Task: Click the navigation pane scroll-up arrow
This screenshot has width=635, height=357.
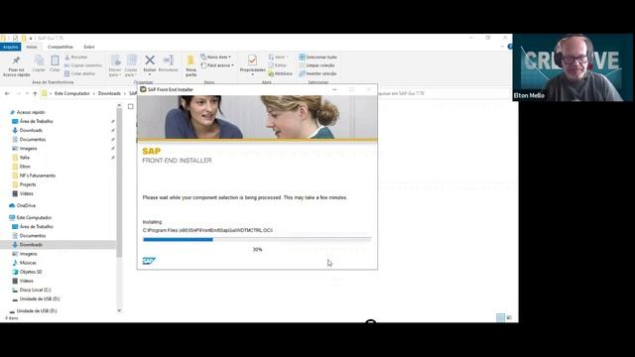Action: pyautogui.click(x=119, y=105)
